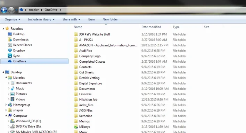Select the Music library icon

click(13, 88)
